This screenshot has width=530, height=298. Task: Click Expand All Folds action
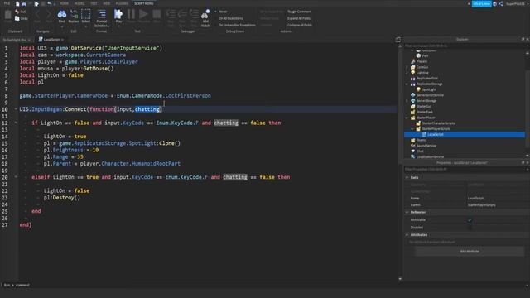[x=299, y=18]
